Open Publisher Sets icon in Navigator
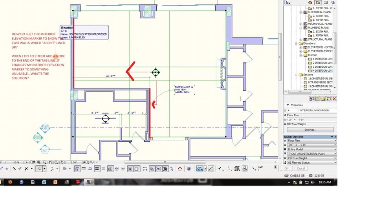 click(333, 2)
